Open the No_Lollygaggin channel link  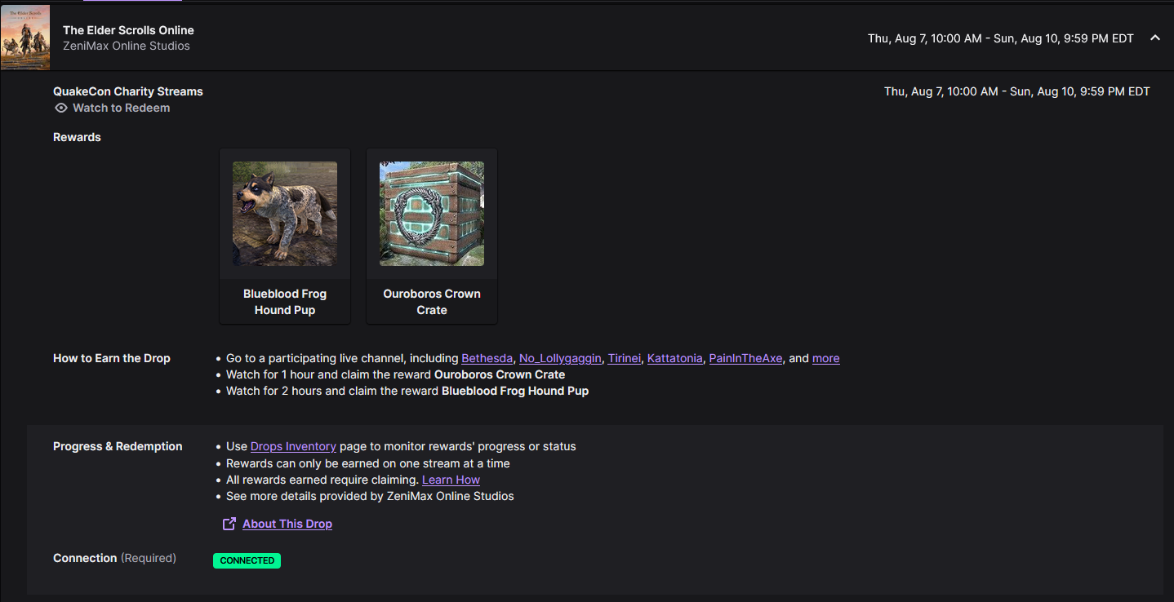[x=560, y=358]
